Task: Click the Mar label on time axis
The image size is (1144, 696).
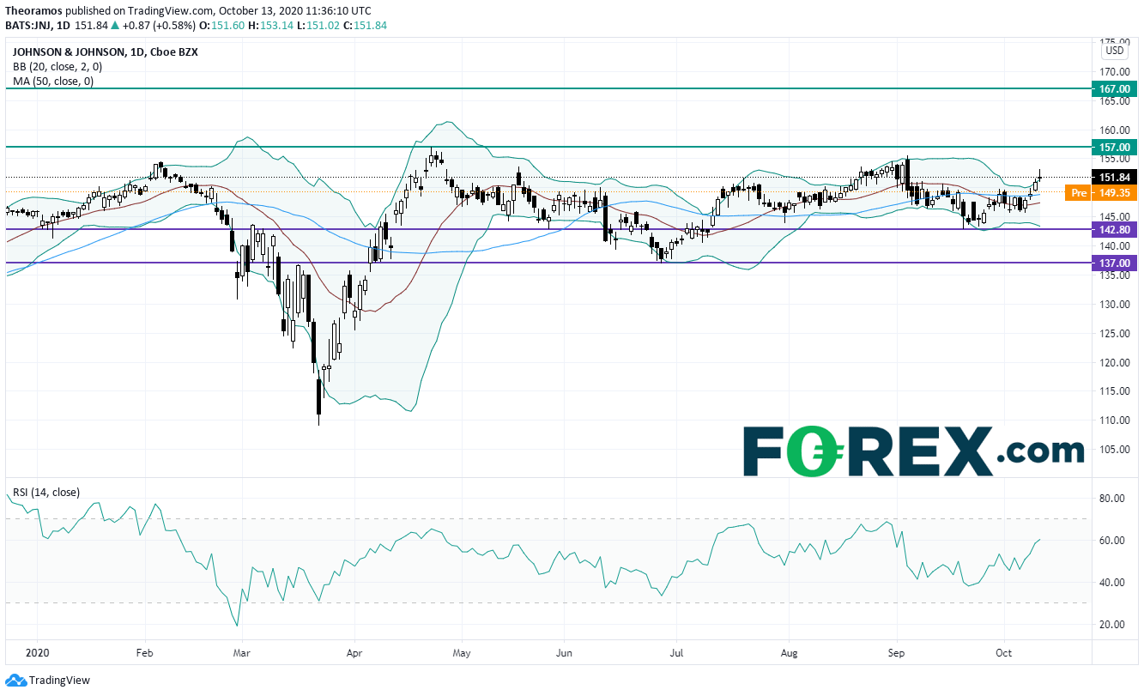Action: coord(242,653)
